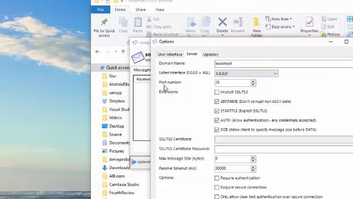The image size is (353, 199).
Task: Increase Max Message Size value
Action: point(253,157)
